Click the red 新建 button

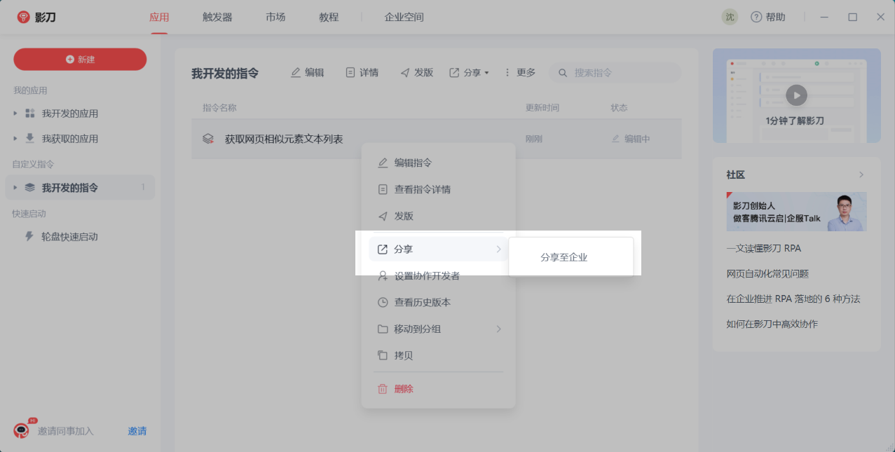coord(80,60)
